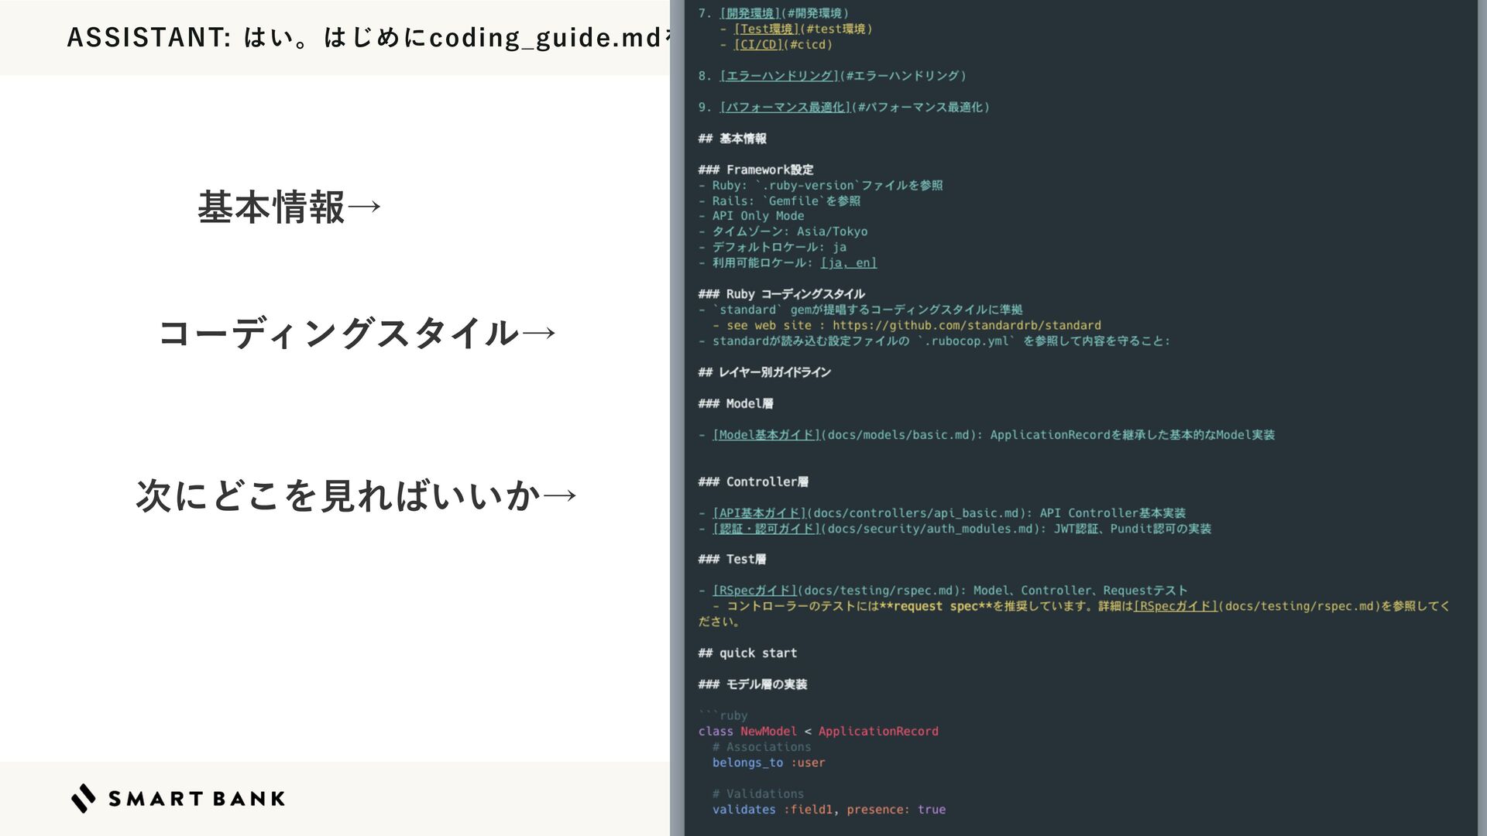Image resolution: width=1487 pixels, height=836 pixels.
Task: Click the SmartBank logo icon
Action: pos(84,798)
